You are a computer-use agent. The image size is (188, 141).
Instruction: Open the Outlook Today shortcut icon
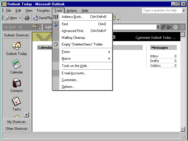[x=16, y=46]
